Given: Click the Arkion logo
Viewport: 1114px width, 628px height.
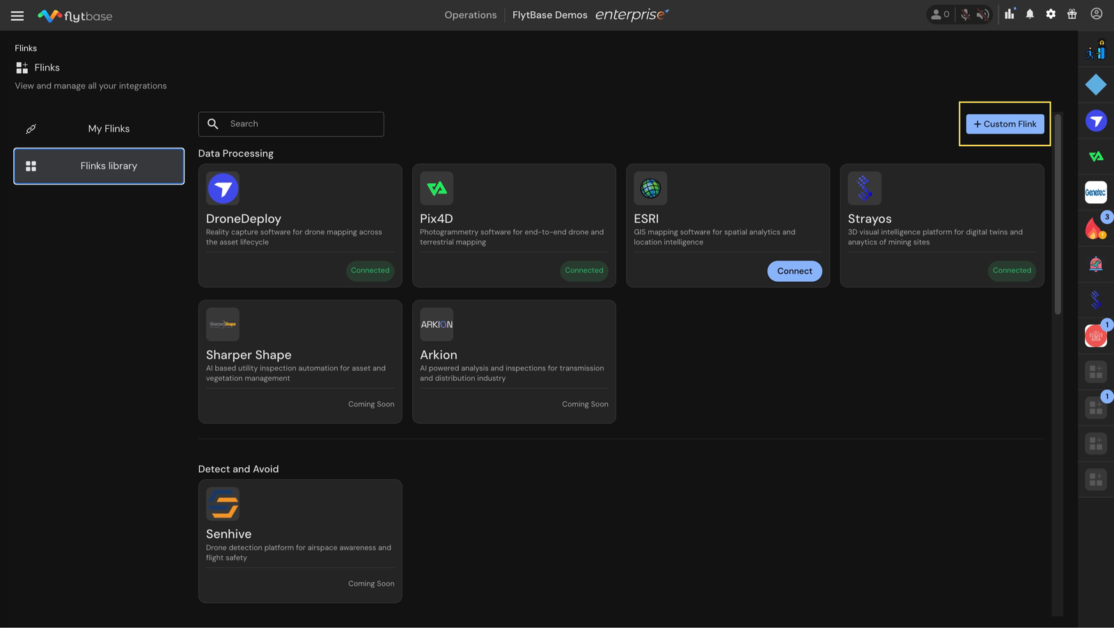Looking at the screenshot, I should [437, 324].
